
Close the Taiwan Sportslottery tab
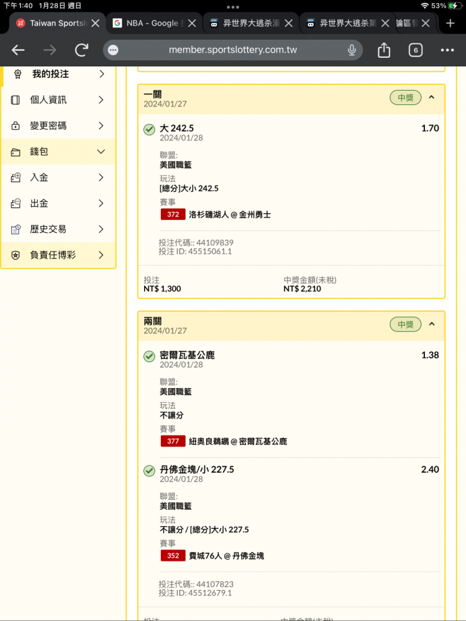(95, 24)
